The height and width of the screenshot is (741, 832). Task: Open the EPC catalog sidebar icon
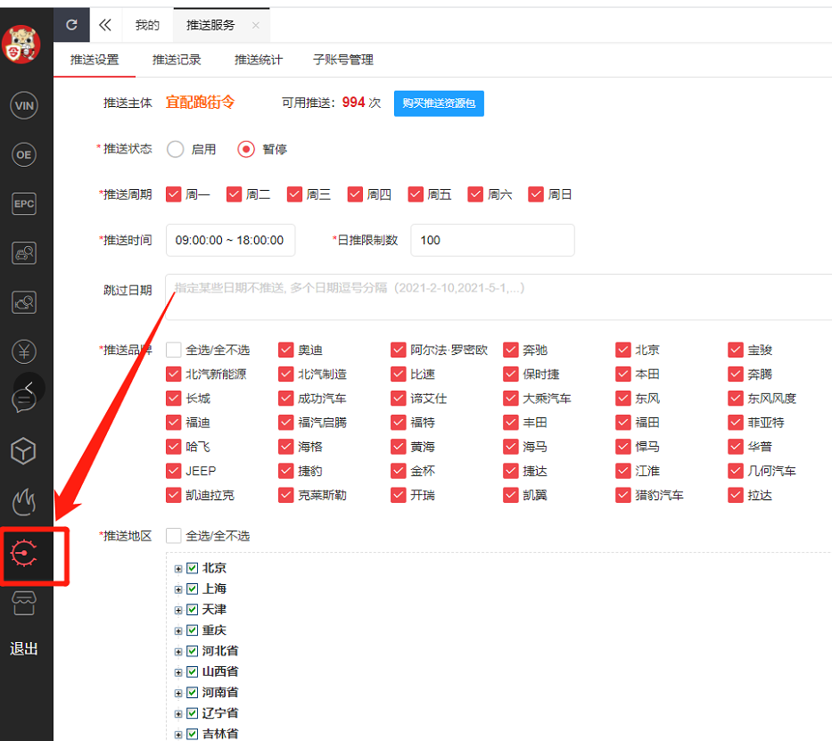(24, 203)
